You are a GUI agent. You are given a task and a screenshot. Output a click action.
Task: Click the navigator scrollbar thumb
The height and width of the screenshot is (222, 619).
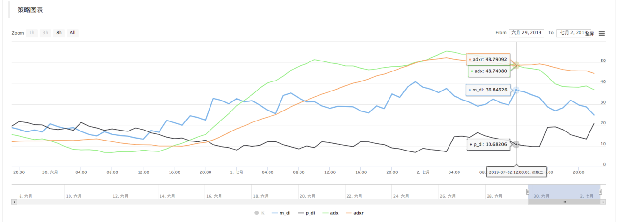coord(564,202)
